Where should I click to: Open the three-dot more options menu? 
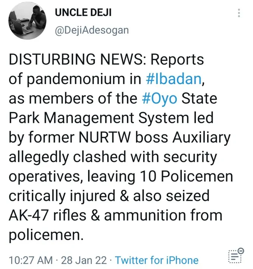tap(239, 13)
